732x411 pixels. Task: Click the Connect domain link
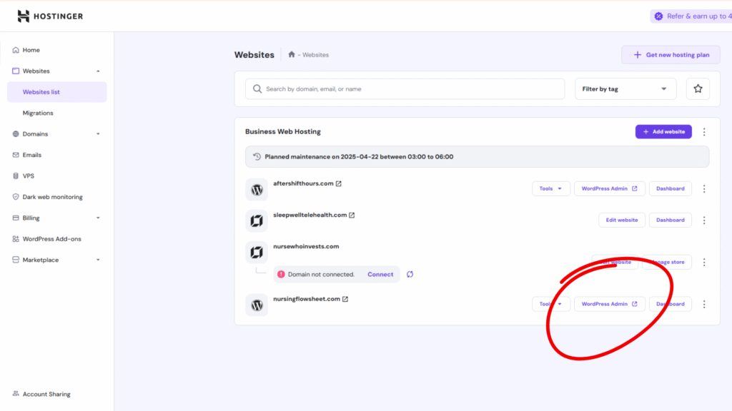click(x=380, y=275)
